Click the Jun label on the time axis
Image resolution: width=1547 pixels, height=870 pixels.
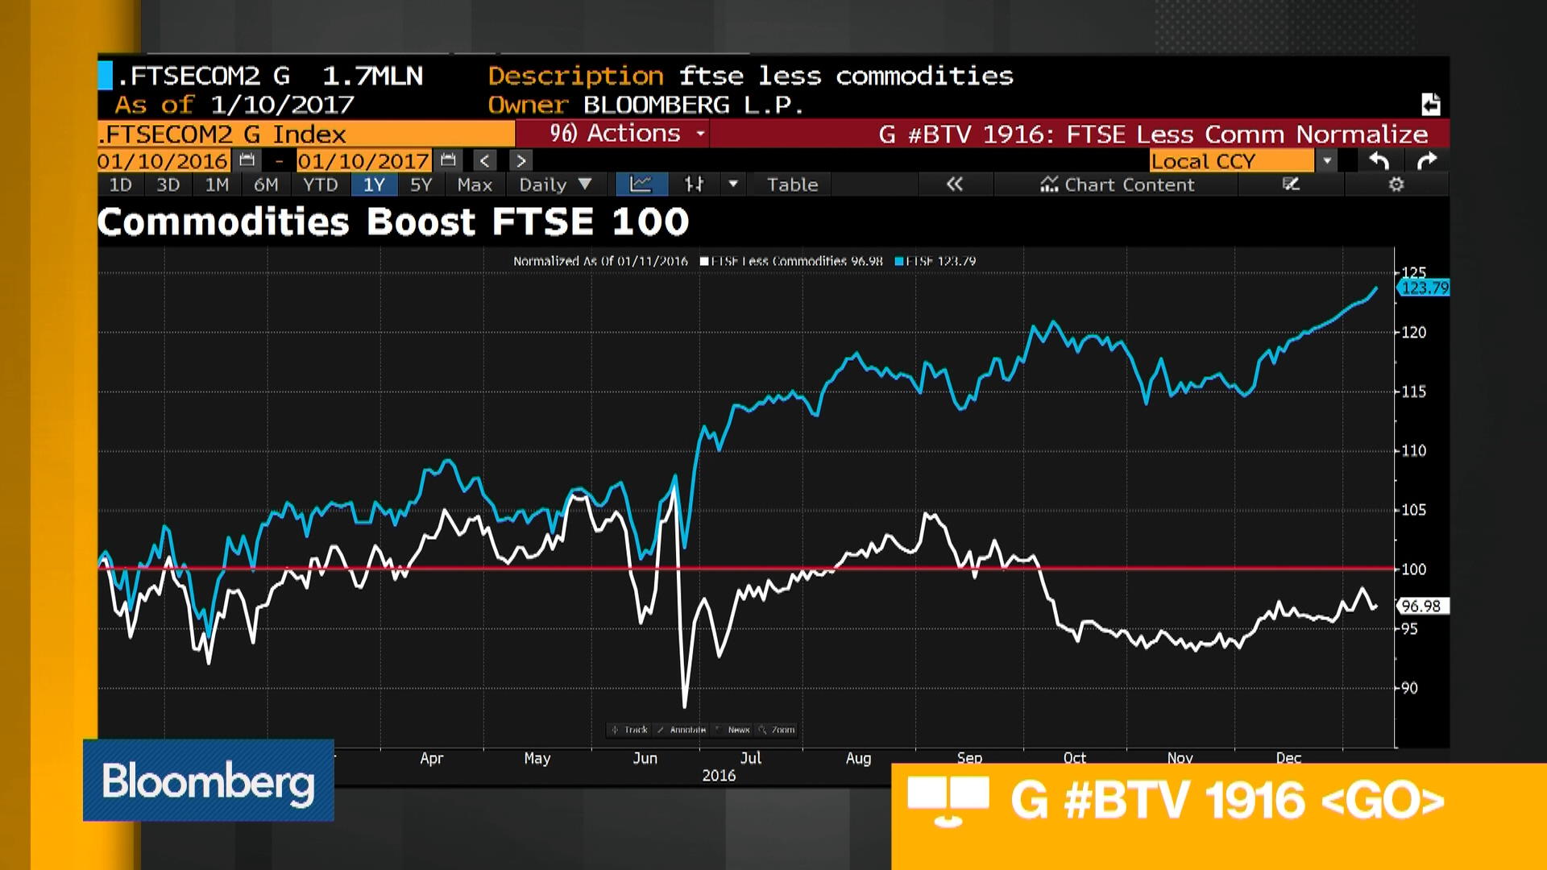tap(645, 758)
